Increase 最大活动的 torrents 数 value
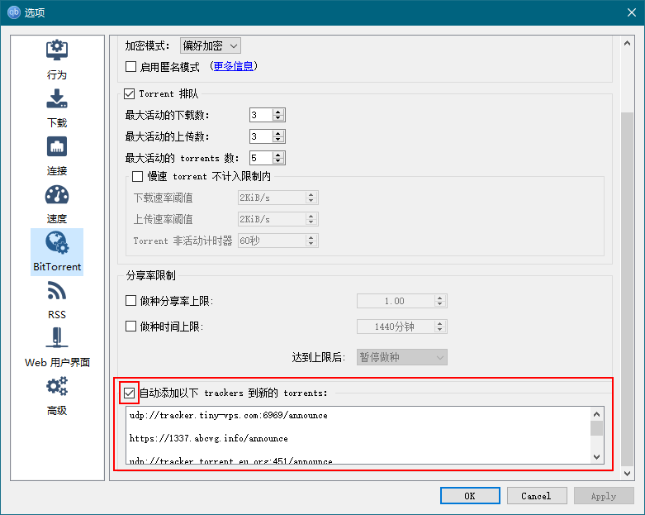Viewport: 645px width, 515px height. [x=278, y=155]
